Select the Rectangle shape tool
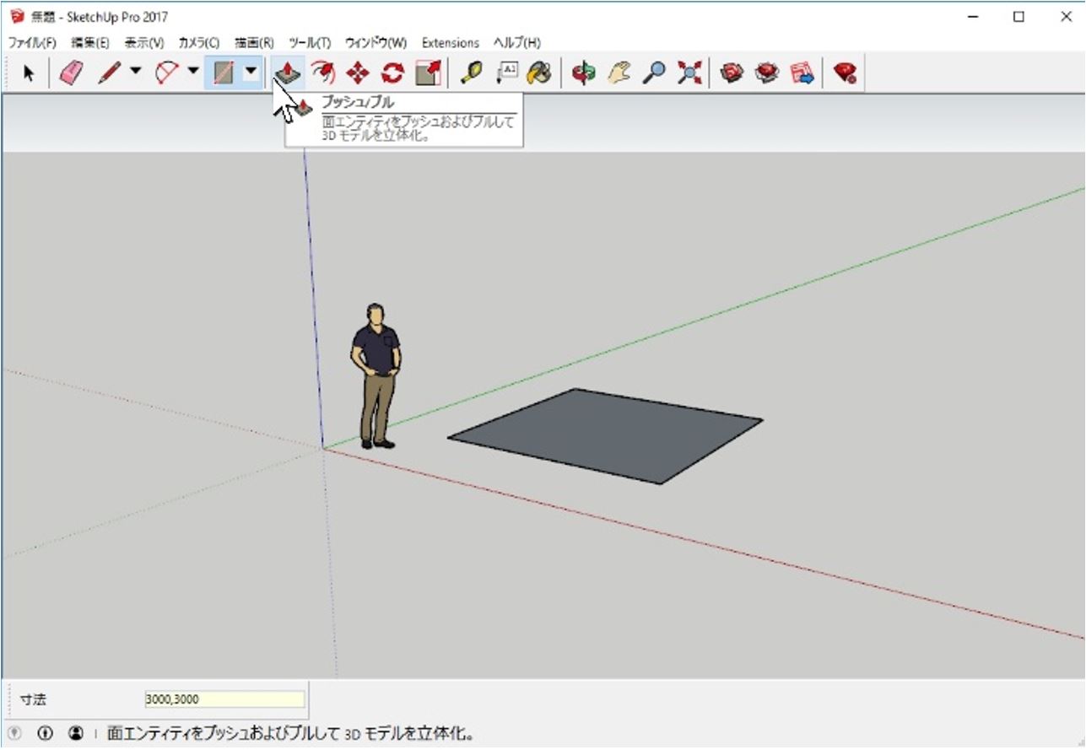The height and width of the screenshot is (750, 1086). pyautogui.click(x=223, y=73)
